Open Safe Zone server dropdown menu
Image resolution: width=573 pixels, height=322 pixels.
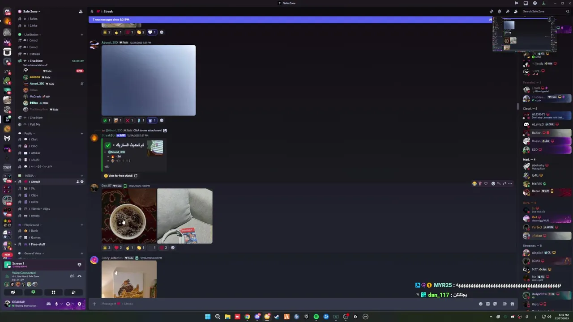pos(32,11)
